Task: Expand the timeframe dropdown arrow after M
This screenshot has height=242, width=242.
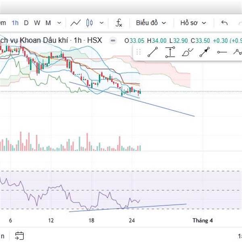Action: [59, 23]
